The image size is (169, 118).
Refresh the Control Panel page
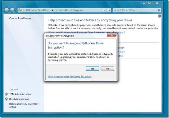(x=109, y=10)
